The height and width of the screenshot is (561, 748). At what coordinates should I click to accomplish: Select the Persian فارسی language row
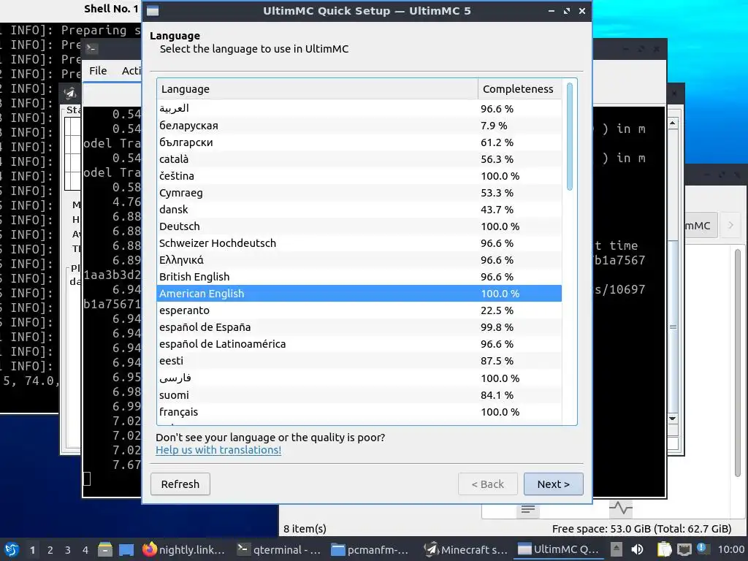tap(359, 378)
